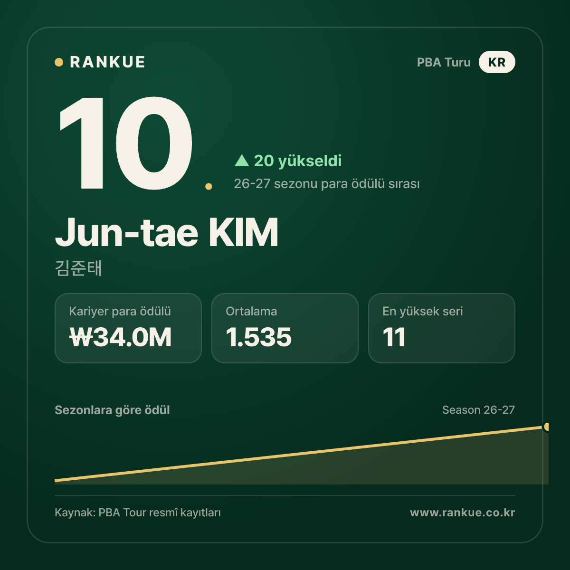This screenshot has height=570, width=570.
Task: Open the Ortalama stat card
Action: point(285,328)
